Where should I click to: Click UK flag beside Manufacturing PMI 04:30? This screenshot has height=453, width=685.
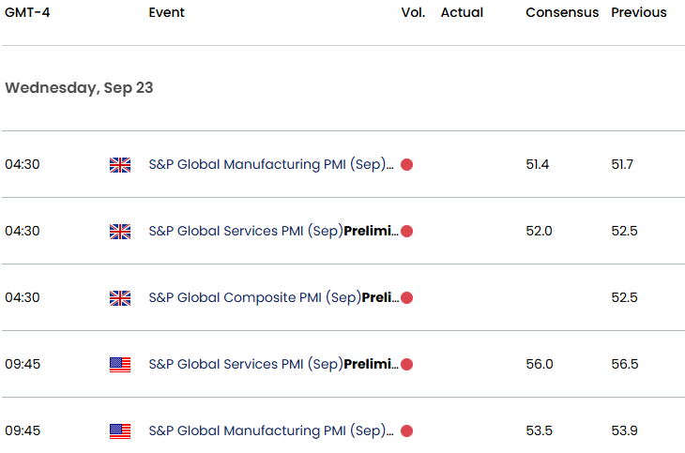click(x=120, y=165)
